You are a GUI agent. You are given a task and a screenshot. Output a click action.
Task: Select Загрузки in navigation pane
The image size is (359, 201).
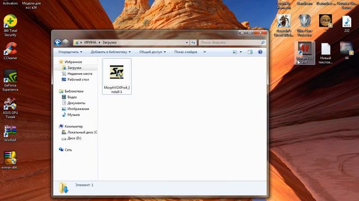click(x=71, y=68)
